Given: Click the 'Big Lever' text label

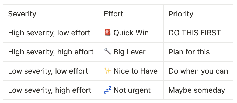Looking at the screenshot, I should pyautogui.click(x=129, y=52).
